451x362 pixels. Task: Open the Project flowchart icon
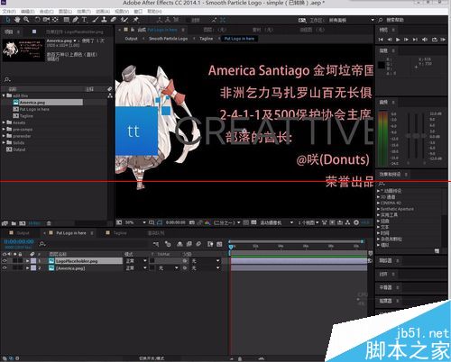tap(110, 95)
